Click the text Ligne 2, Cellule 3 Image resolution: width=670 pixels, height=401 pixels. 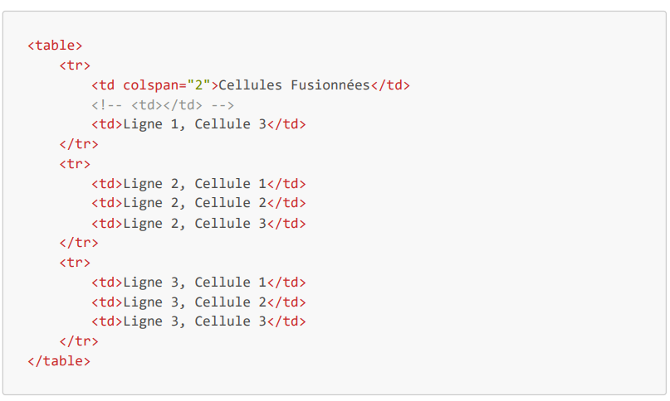click(194, 223)
